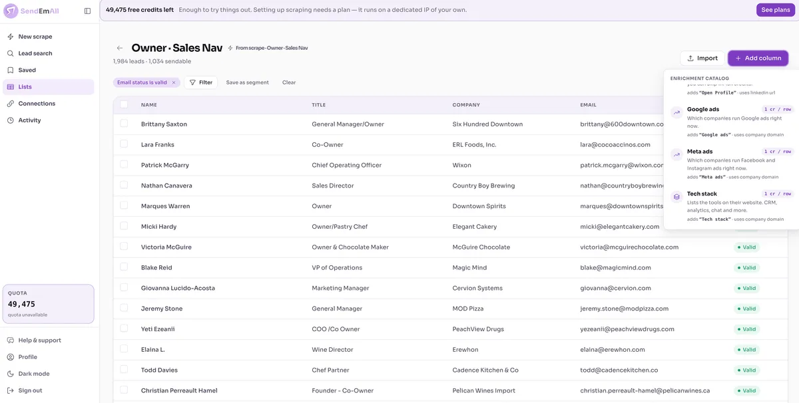Check the Nathan Canavera row checkbox

pyautogui.click(x=124, y=186)
